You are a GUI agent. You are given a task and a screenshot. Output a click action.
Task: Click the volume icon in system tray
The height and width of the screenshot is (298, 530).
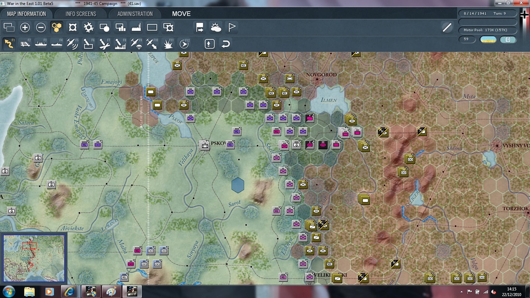(493, 292)
